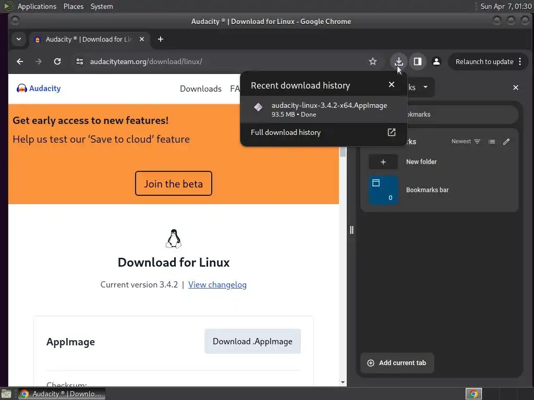The width and height of the screenshot is (534, 400).
Task: Close the Recent download history popup
Action: point(392,84)
